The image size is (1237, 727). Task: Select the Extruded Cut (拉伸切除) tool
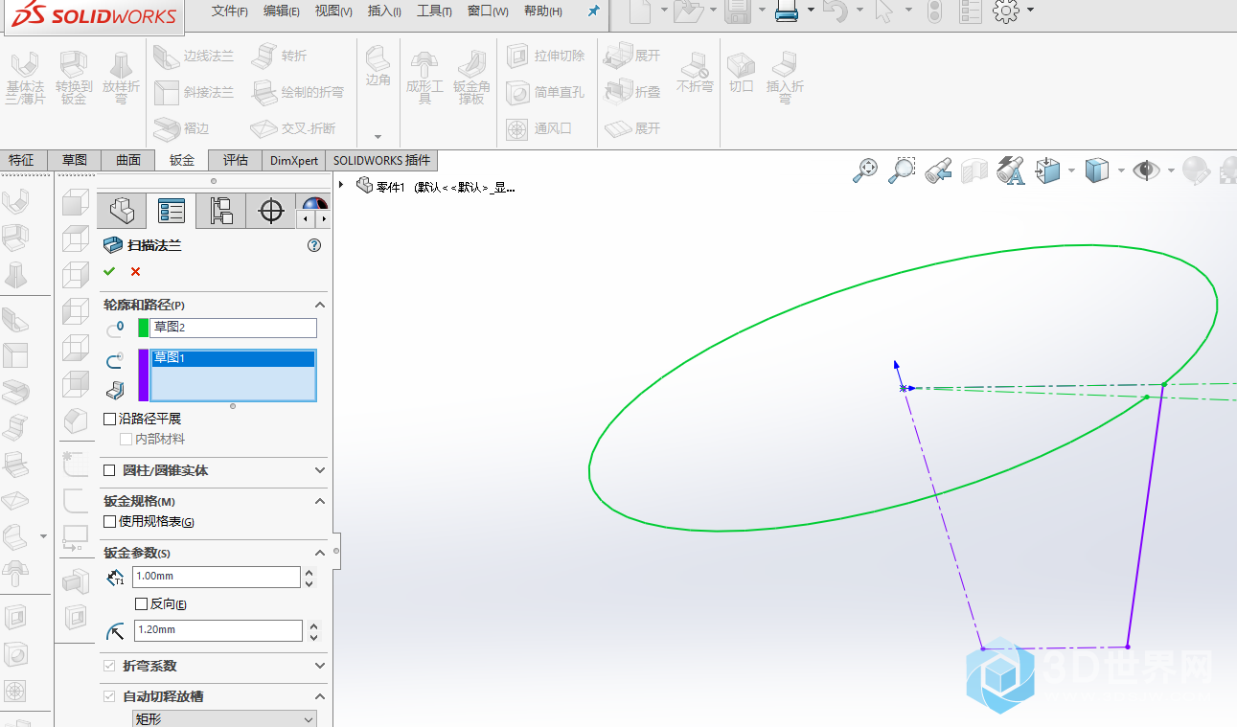click(545, 57)
